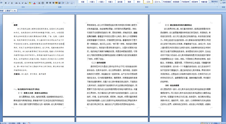
Task: Open the line spacing dropdown
Action: [x=63, y=3]
